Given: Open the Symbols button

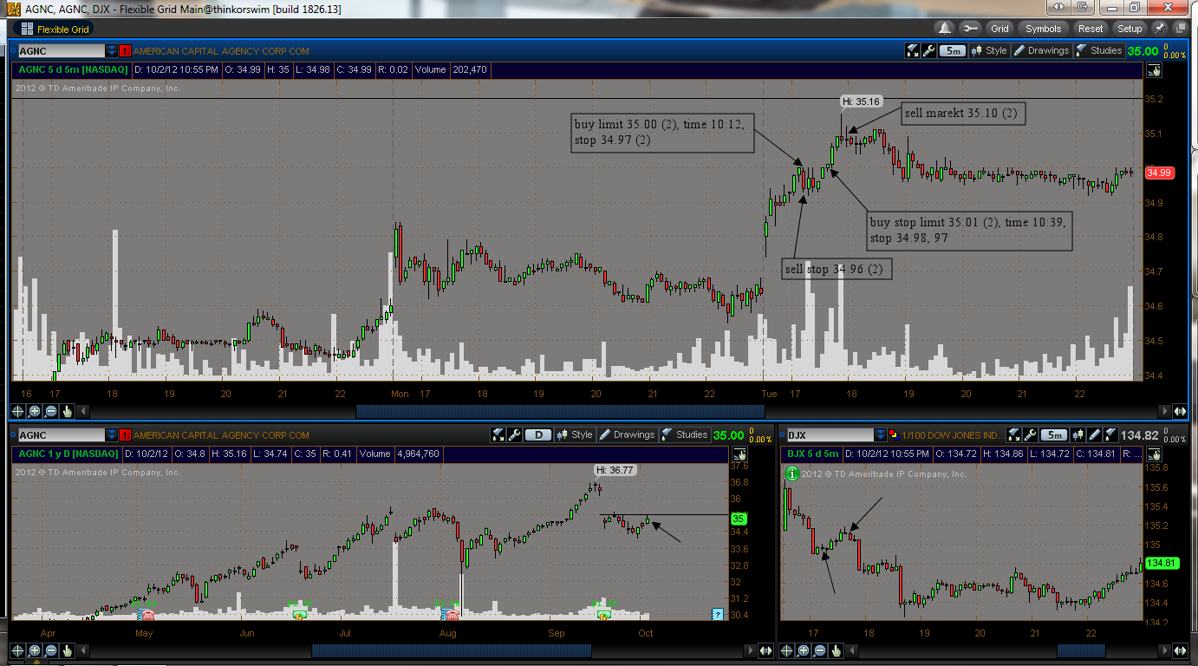Looking at the screenshot, I should (x=1043, y=29).
